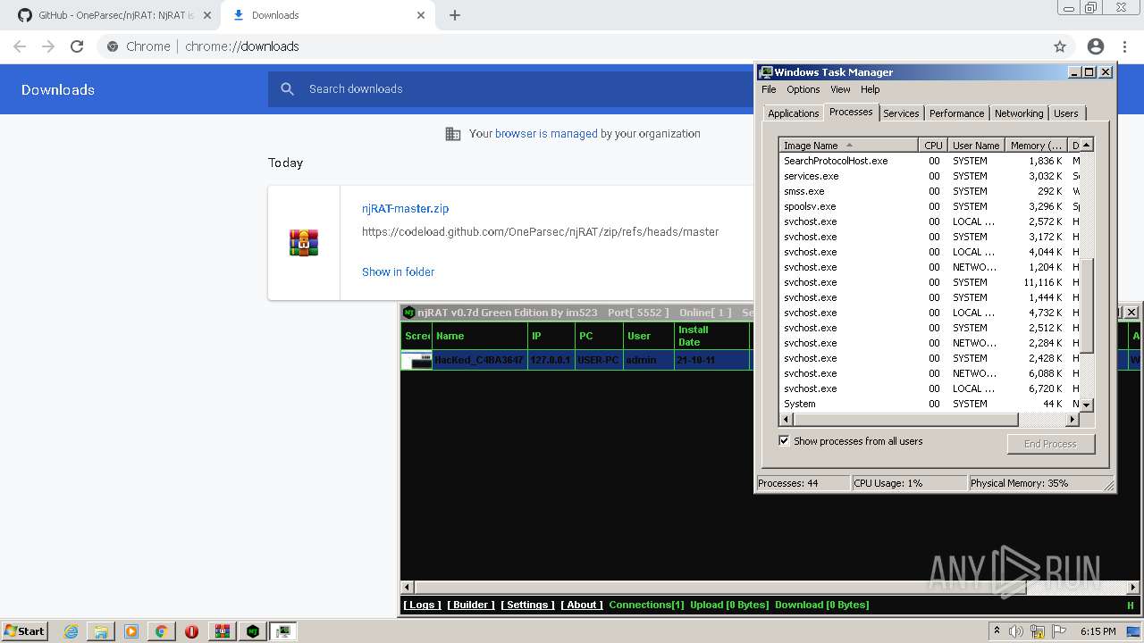Open the 'browser is managed' link

pos(546,134)
